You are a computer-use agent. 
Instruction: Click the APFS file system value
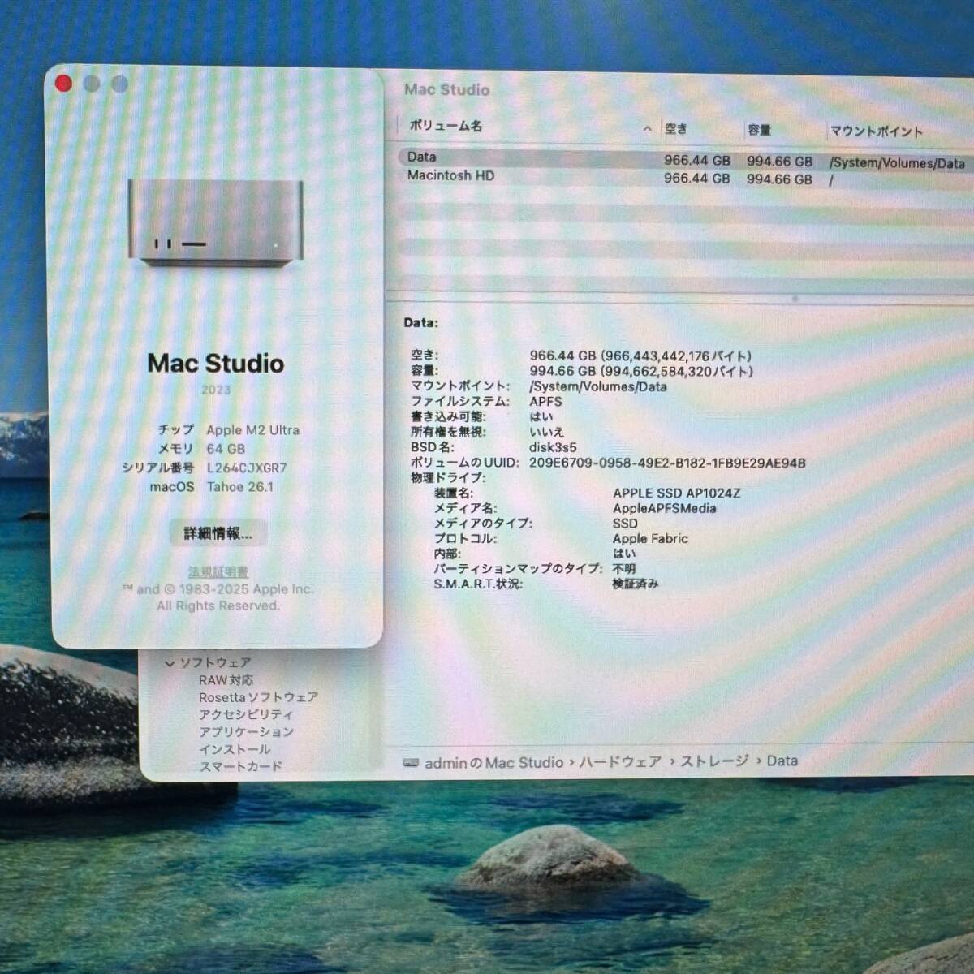coord(545,402)
